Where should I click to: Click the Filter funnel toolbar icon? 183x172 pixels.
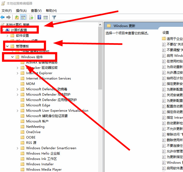click(54, 17)
